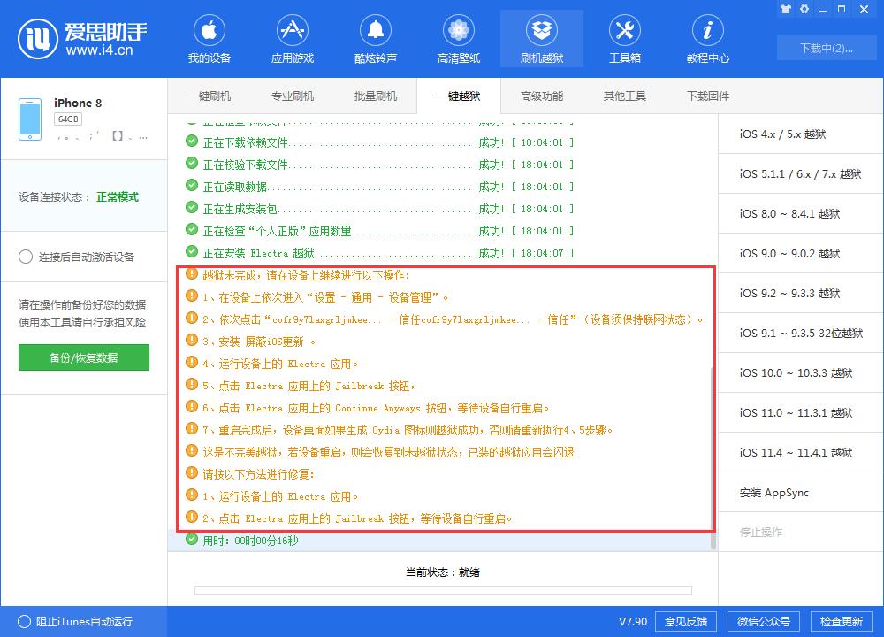Click green check icon beside 正在读取数据
884x637 pixels.
pyautogui.click(x=192, y=185)
